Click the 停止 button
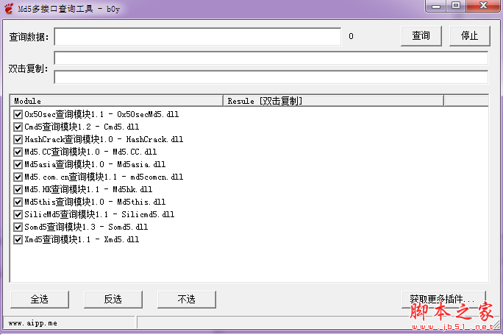This screenshot has height=335, width=503. coord(469,35)
